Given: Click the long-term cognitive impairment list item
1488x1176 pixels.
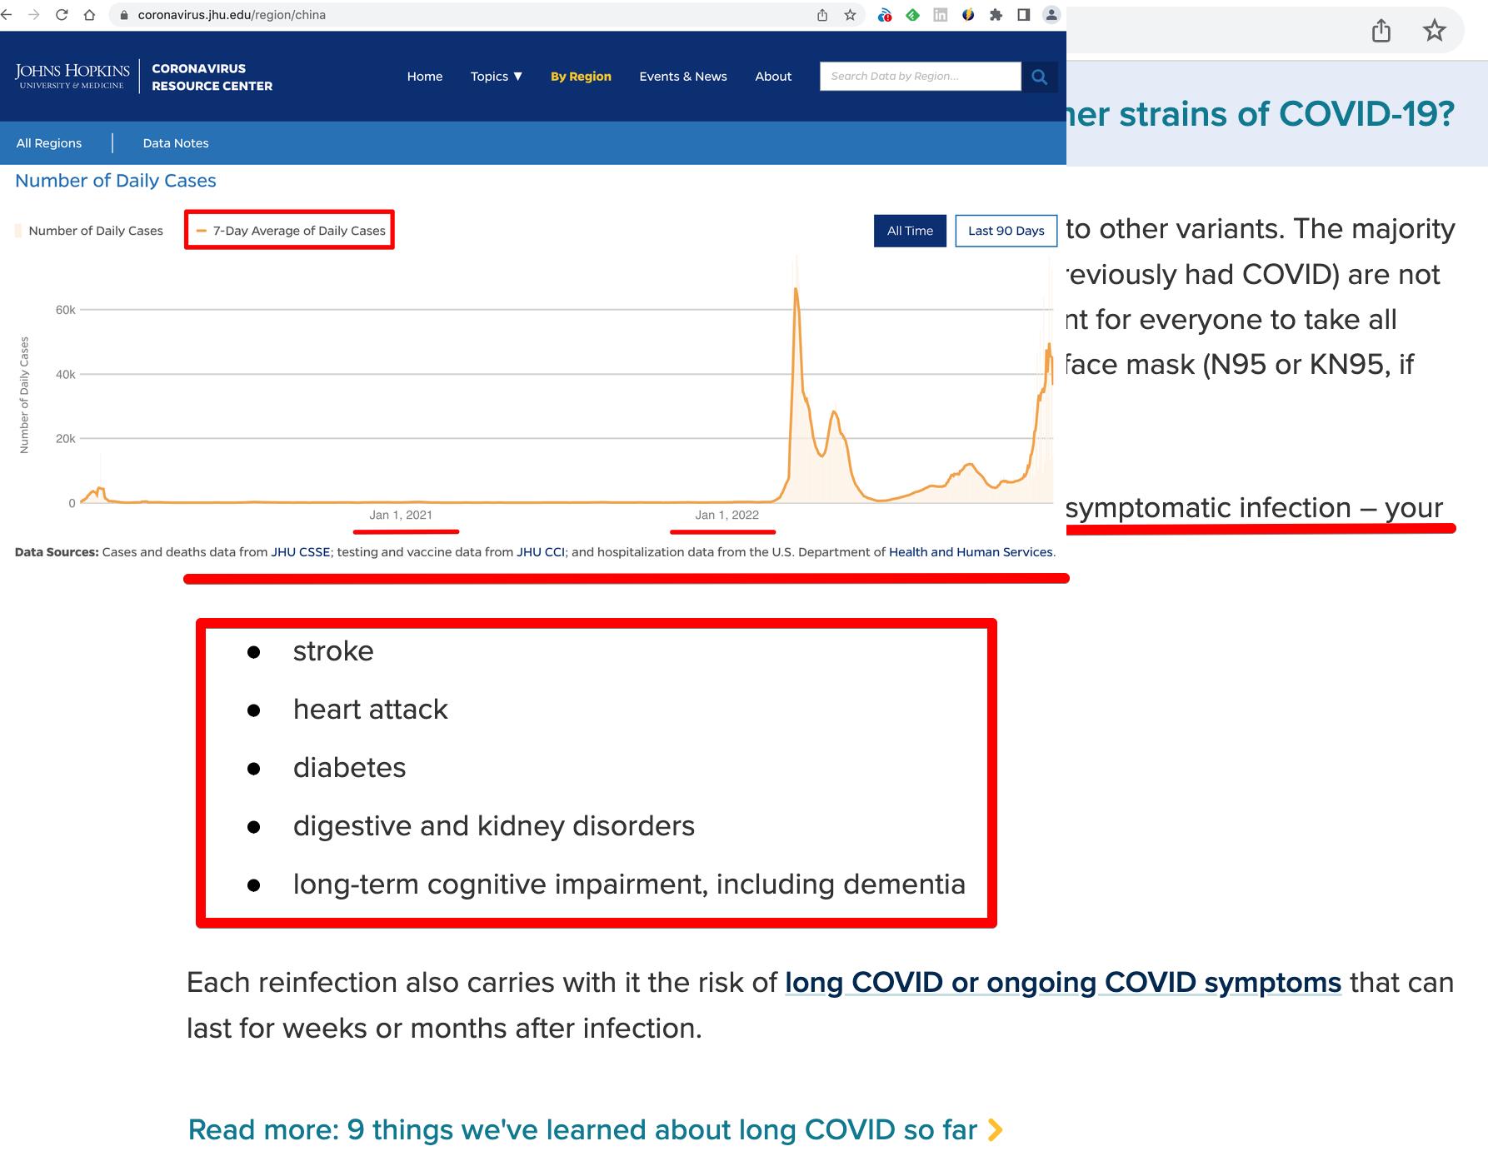Looking at the screenshot, I should 629,884.
